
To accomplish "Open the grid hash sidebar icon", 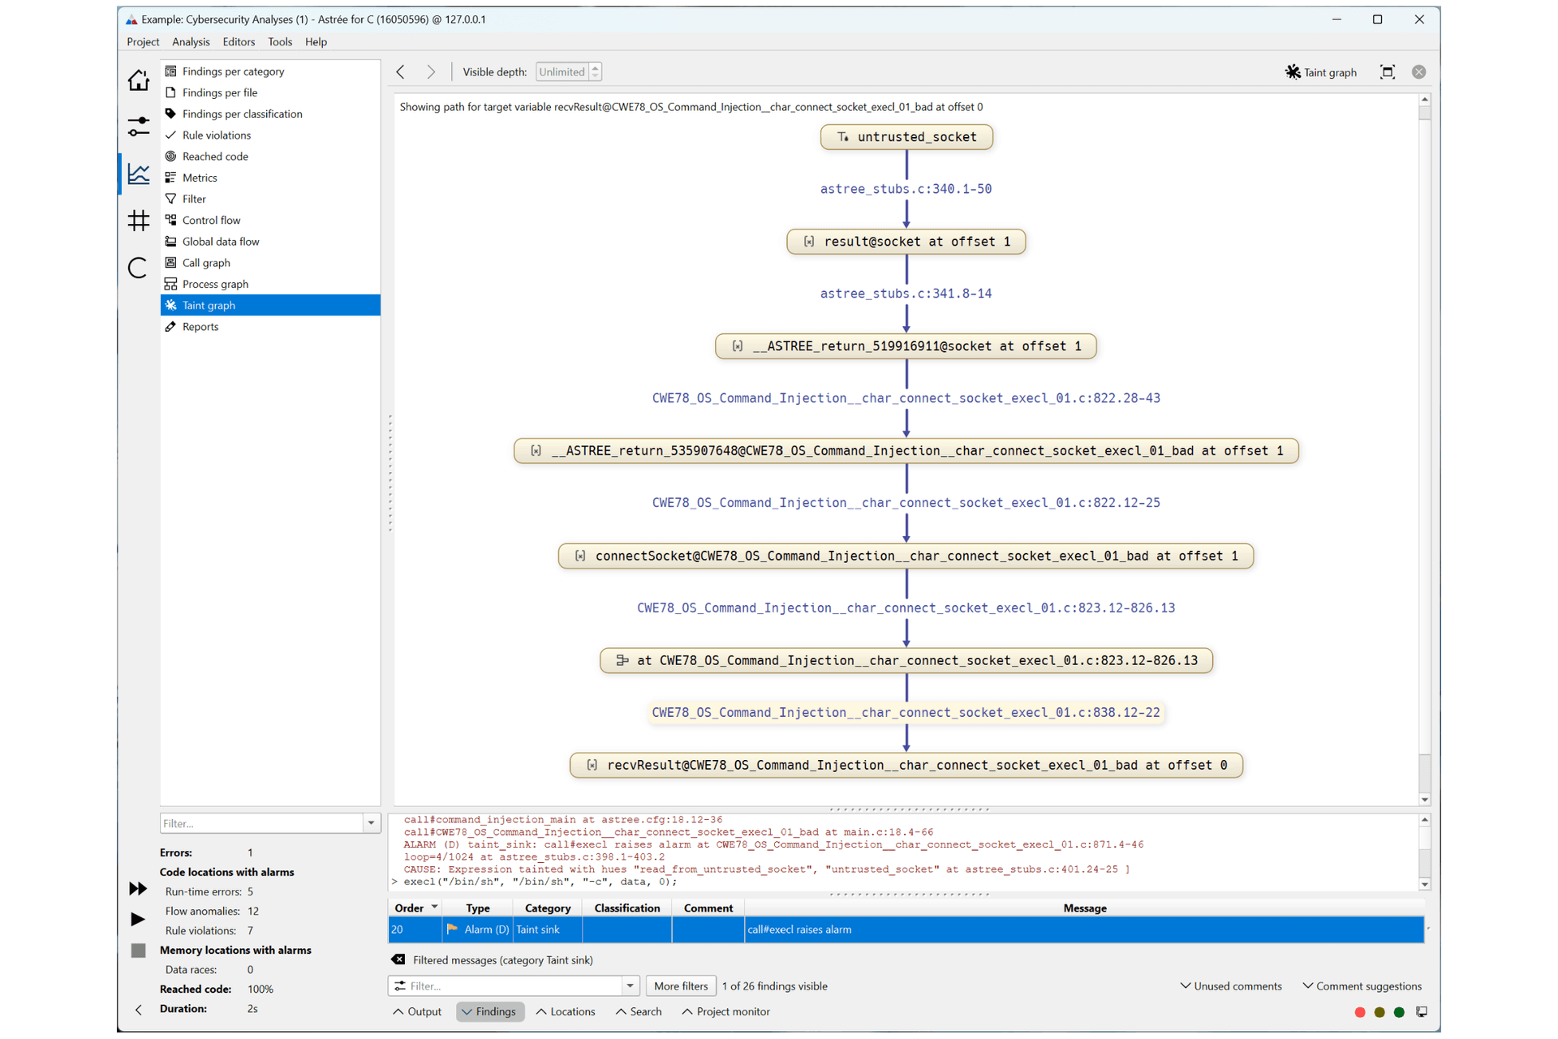I will (x=138, y=220).
